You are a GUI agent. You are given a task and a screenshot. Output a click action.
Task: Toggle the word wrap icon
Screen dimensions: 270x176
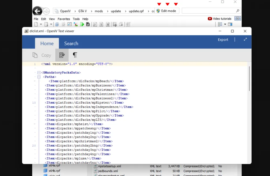click(62, 55)
